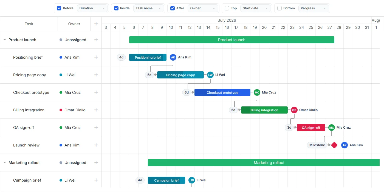Click the plus icon in the grid header

pyautogui.click(x=96, y=24)
